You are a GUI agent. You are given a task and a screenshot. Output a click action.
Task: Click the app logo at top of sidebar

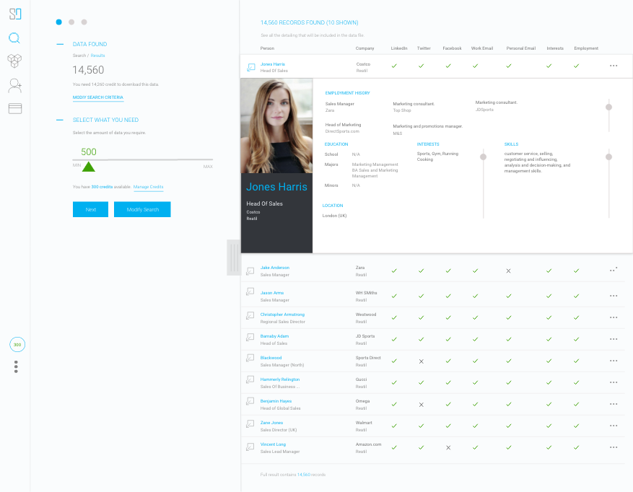pyautogui.click(x=14, y=13)
